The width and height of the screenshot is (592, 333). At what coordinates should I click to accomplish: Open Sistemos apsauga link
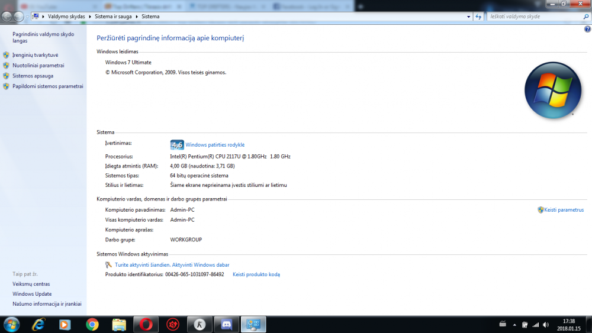click(33, 76)
